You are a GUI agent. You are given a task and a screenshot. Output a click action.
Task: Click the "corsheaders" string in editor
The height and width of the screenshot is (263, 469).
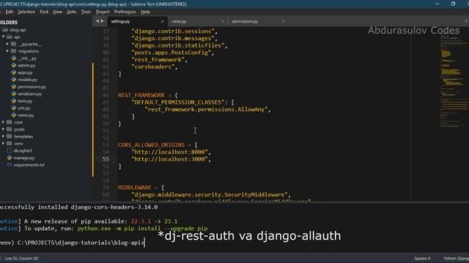pos(153,66)
